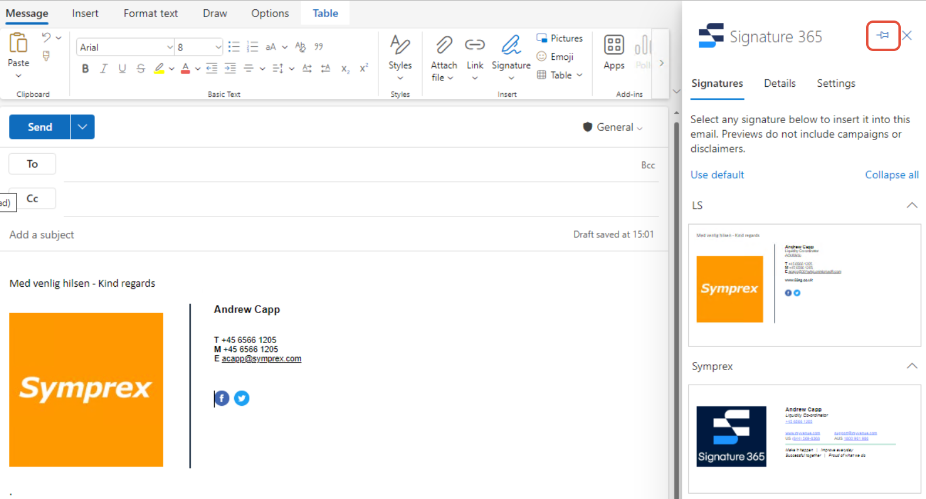Click the Collapse all link

pos(892,175)
